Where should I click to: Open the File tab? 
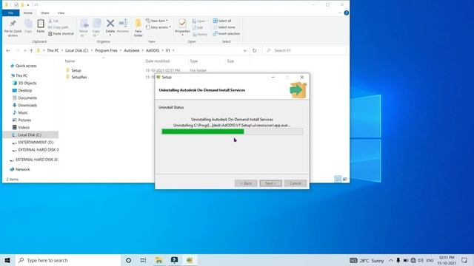click(10, 13)
